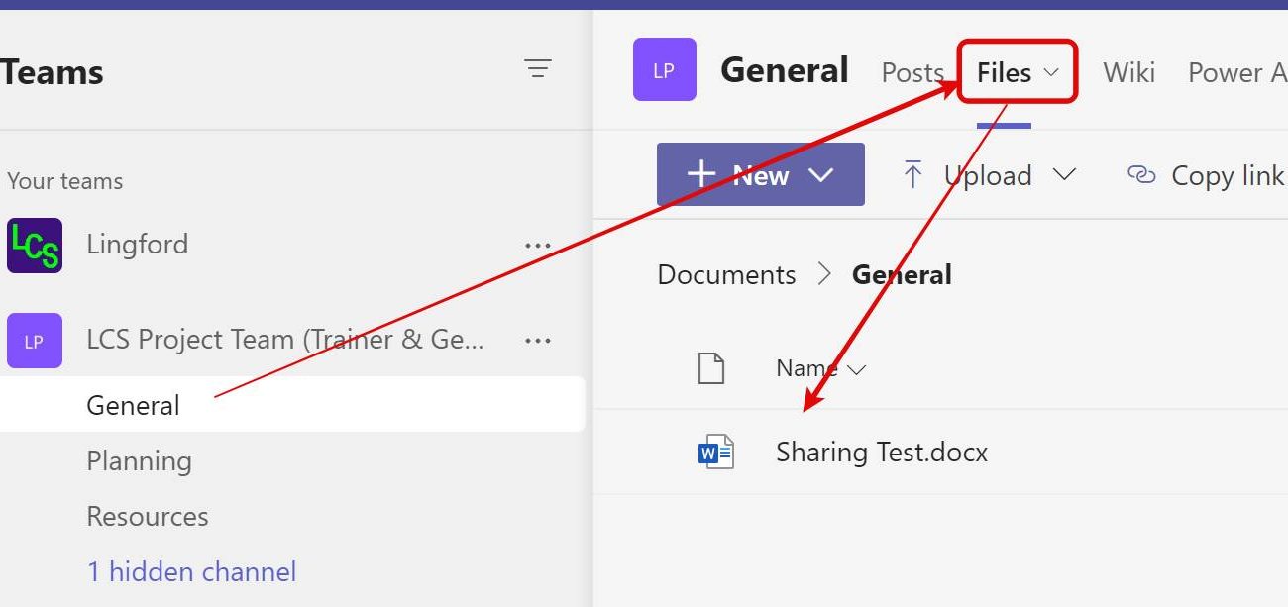Open the General channel in sidebar
1288x607 pixels.
click(x=292, y=404)
